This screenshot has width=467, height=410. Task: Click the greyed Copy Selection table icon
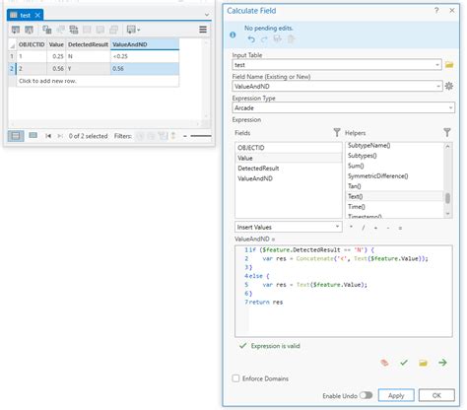click(113, 30)
